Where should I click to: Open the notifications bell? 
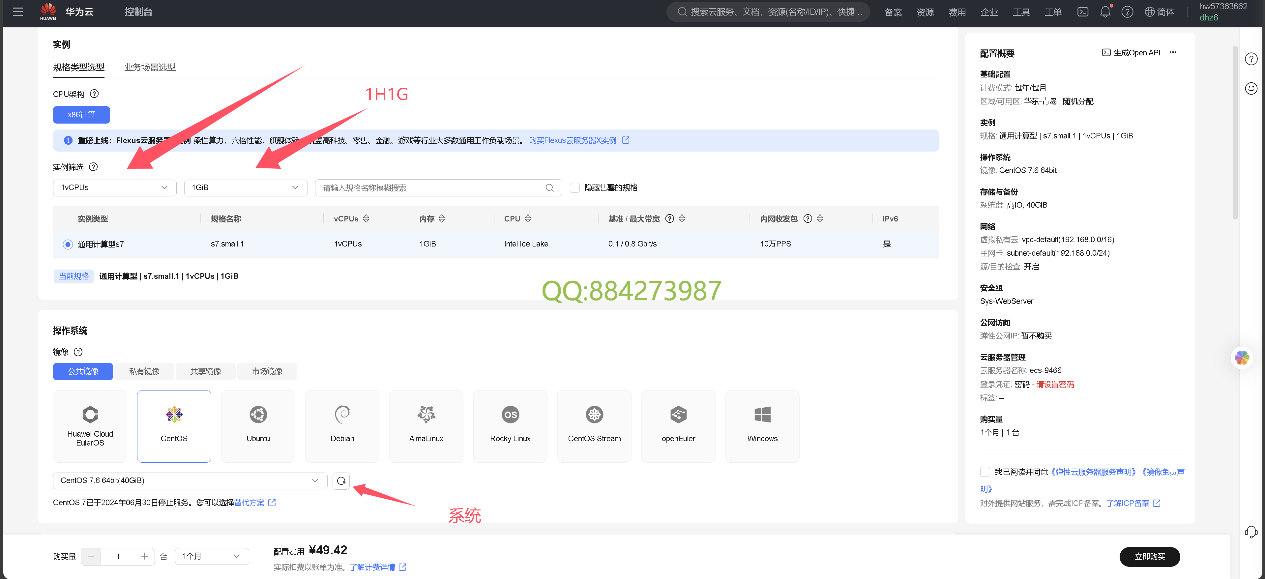[x=1105, y=12]
